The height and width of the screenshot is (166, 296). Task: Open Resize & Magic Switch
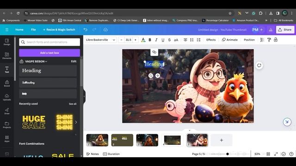point(59,30)
